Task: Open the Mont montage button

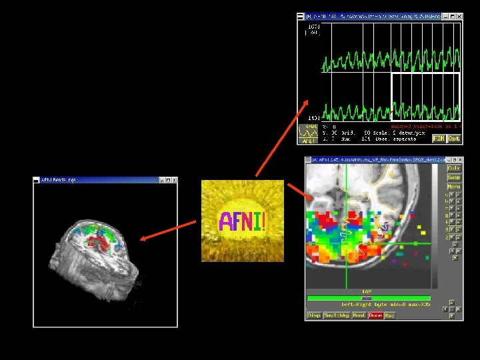Action: [359, 315]
